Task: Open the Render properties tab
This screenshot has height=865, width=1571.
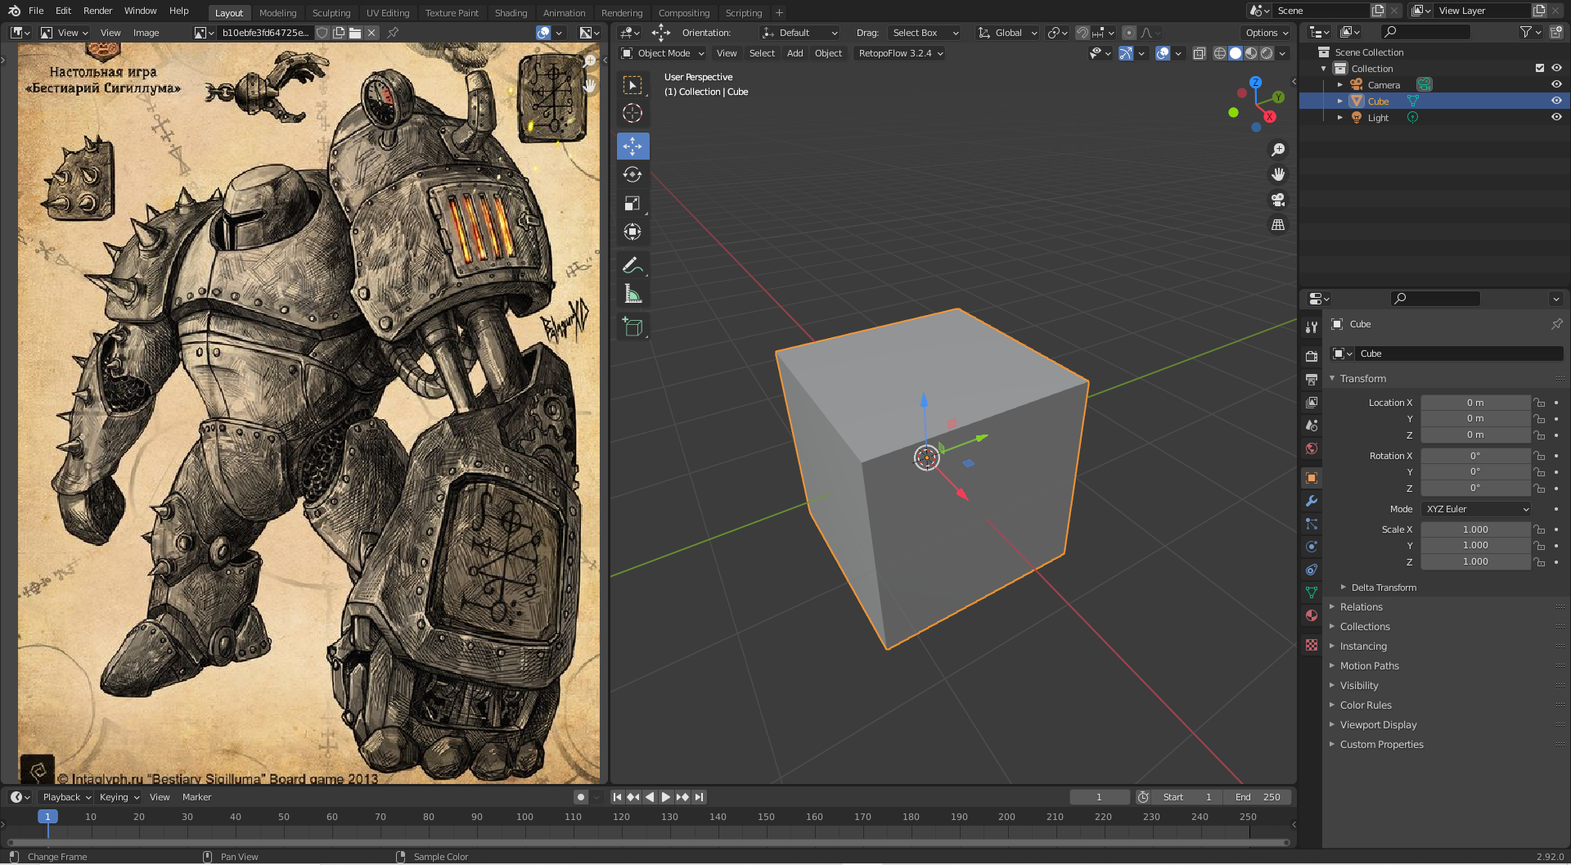Action: point(1312,356)
